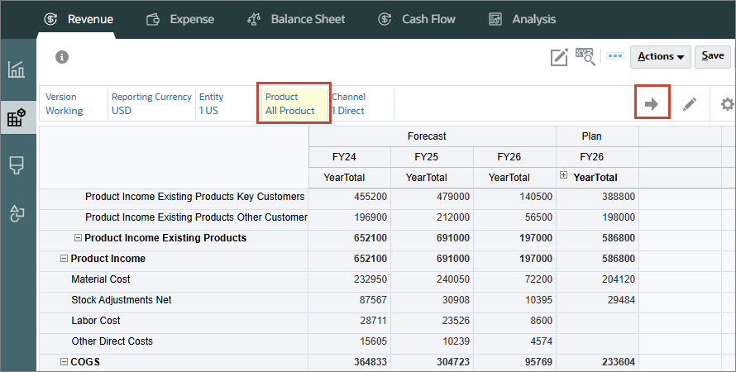
Task: Collapse the Product Income row
Action: point(64,259)
